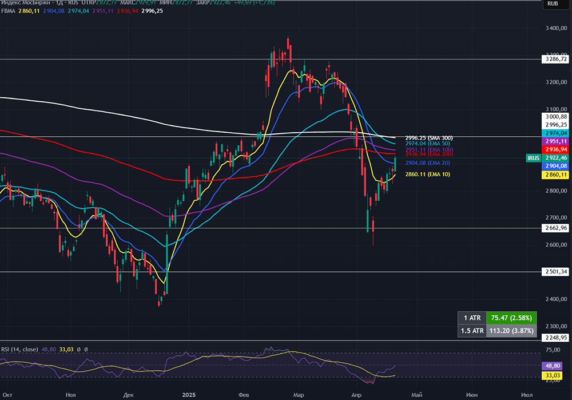The image size is (572, 400).
Task: Click the FBMA indicator legend title
Action: [x=9, y=11]
